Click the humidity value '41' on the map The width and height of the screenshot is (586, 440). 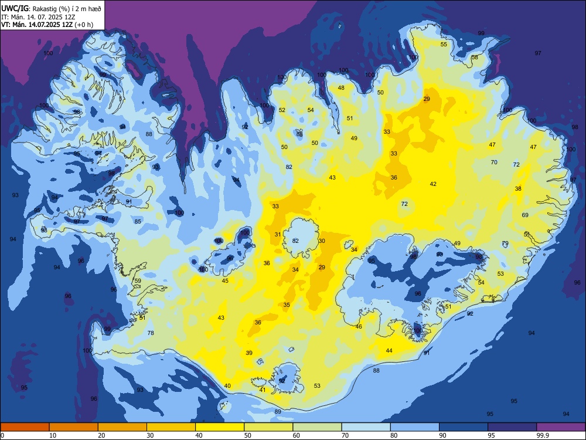(263, 390)
